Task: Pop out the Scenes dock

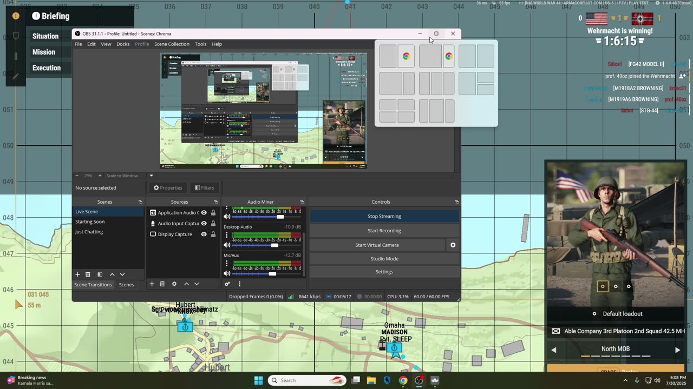Action: [x=140, y=202]
